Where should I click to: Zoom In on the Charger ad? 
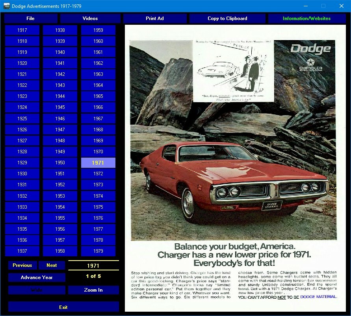click(93, 290)
